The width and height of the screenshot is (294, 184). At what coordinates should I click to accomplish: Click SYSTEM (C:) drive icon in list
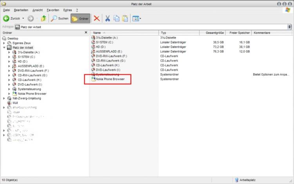coord(93,42)
